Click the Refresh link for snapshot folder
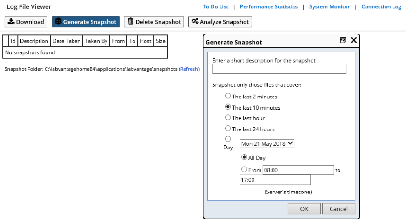Screen dimensions: 406x219 click(189, 69)
